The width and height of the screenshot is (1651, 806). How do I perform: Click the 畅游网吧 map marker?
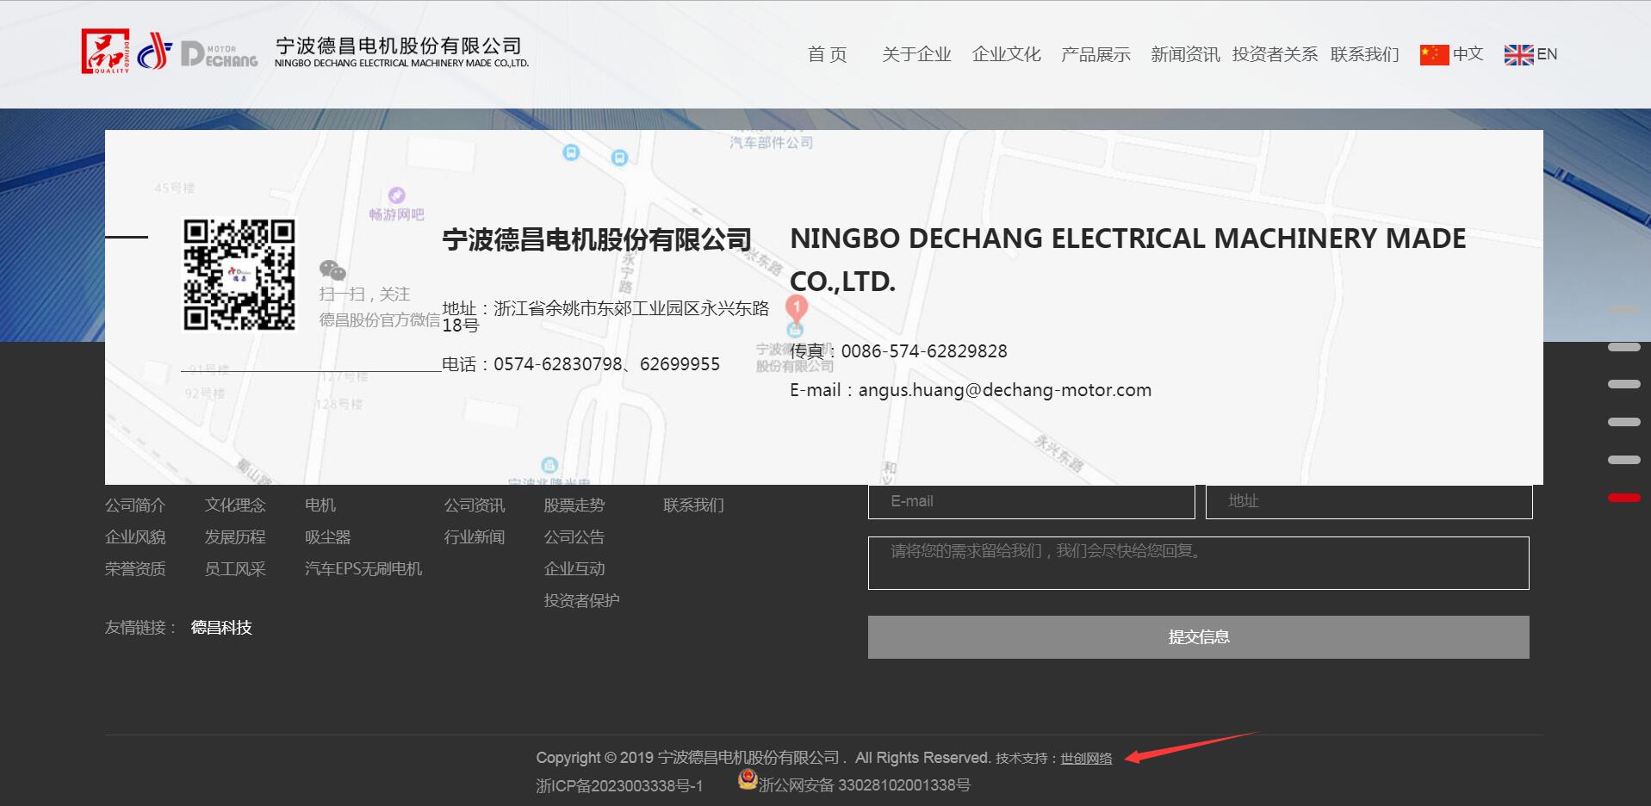point(396,205)
